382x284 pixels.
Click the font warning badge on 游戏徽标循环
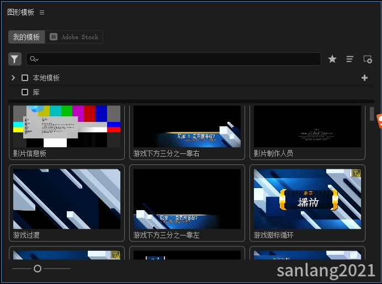[x=357, y=173]
